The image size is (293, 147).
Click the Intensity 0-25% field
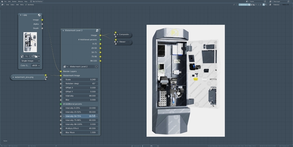pos(80,108)
